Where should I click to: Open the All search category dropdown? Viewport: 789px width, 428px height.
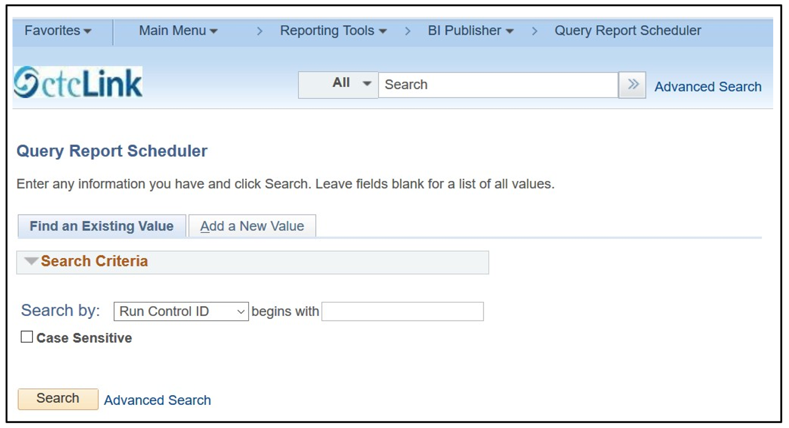point(338,85)
